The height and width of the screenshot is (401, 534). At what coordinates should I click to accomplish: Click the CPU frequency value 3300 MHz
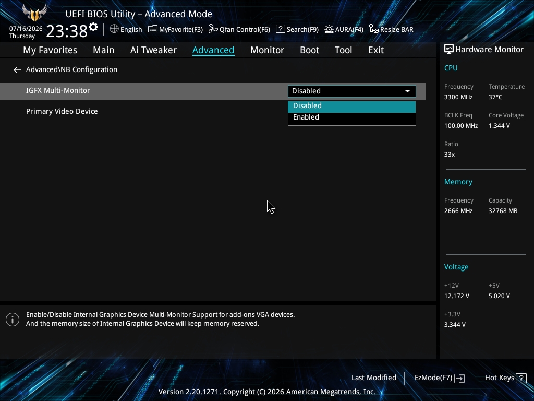[x=458, y=97]
